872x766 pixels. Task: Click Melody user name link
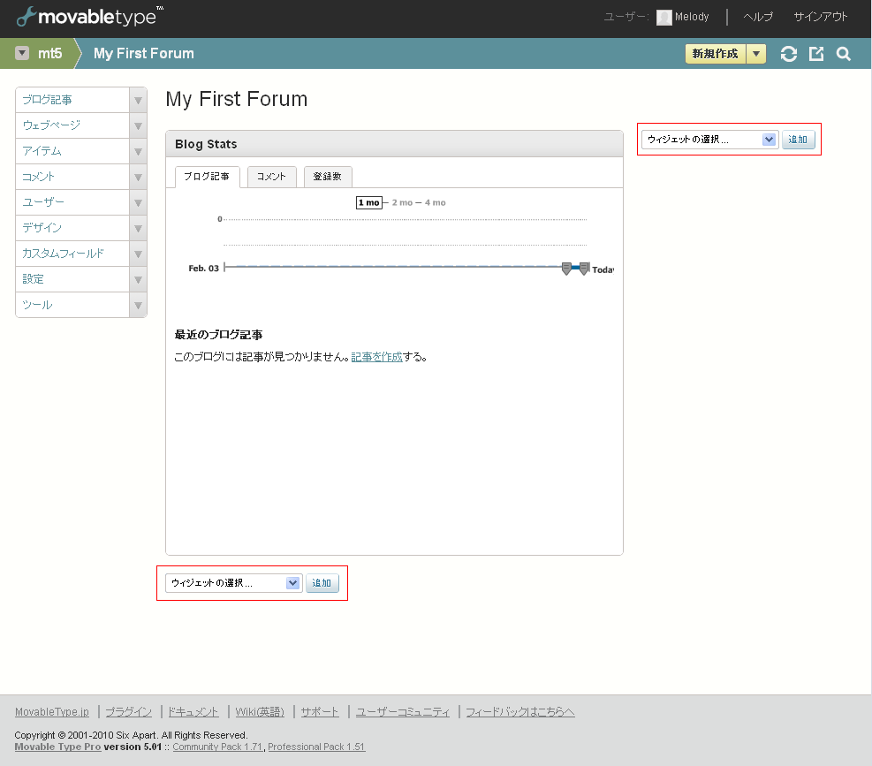(692, 17)
